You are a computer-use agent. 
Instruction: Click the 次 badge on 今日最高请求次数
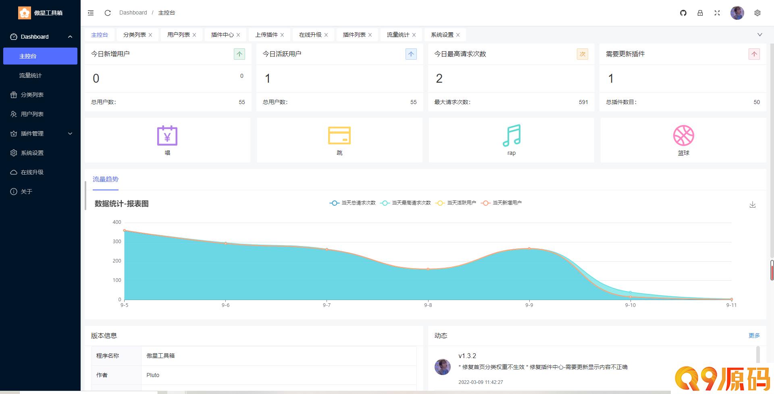583,54
